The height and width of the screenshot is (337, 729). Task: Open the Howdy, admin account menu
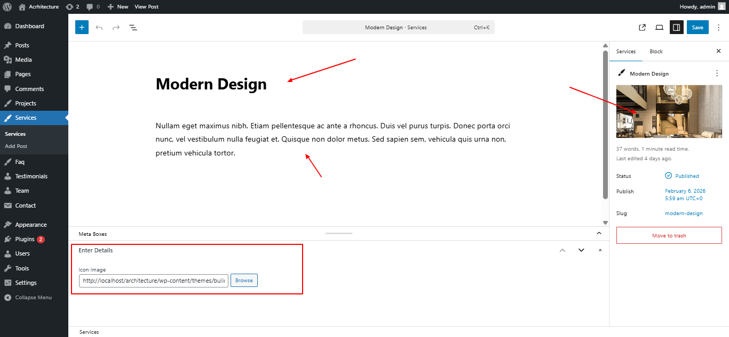(x=702, y=6)
